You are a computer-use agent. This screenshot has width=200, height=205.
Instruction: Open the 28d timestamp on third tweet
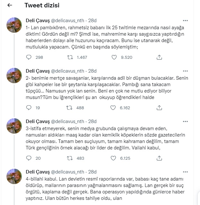click(x=92, y=121)
